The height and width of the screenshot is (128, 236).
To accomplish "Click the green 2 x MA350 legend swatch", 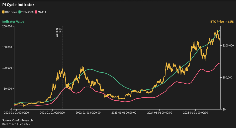I will coord(19,12).
